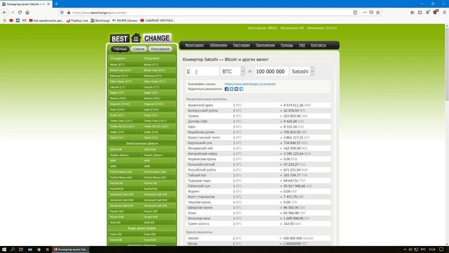Click the amount input field showing 1
This screenshot has width=449, height=253.
202,72
